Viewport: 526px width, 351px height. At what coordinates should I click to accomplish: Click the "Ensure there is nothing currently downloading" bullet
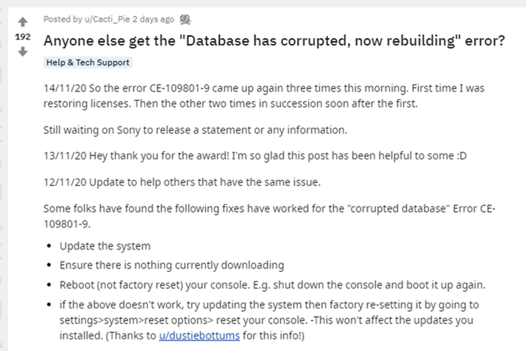[171, 265]
